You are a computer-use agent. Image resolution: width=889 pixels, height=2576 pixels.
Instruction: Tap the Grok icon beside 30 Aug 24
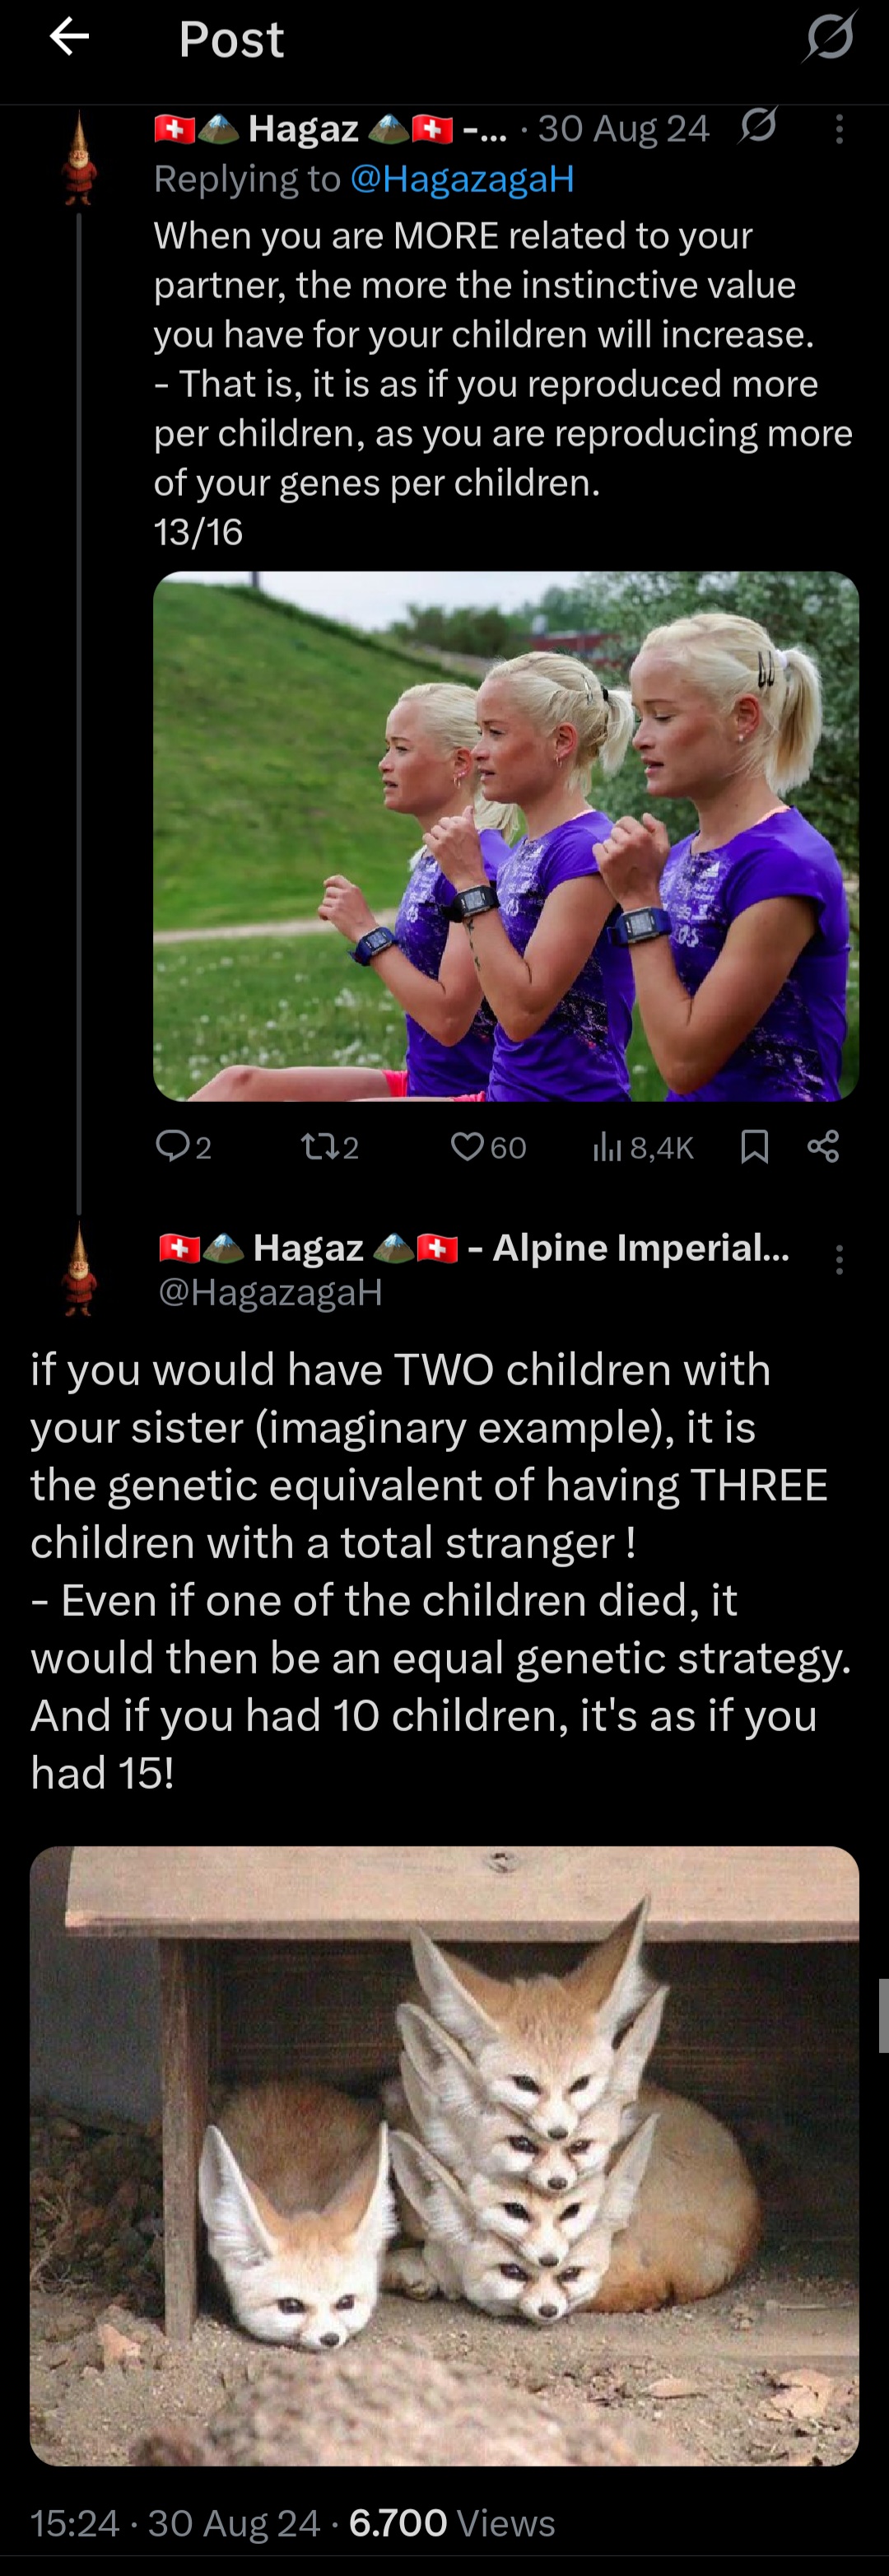click(758, 125)
